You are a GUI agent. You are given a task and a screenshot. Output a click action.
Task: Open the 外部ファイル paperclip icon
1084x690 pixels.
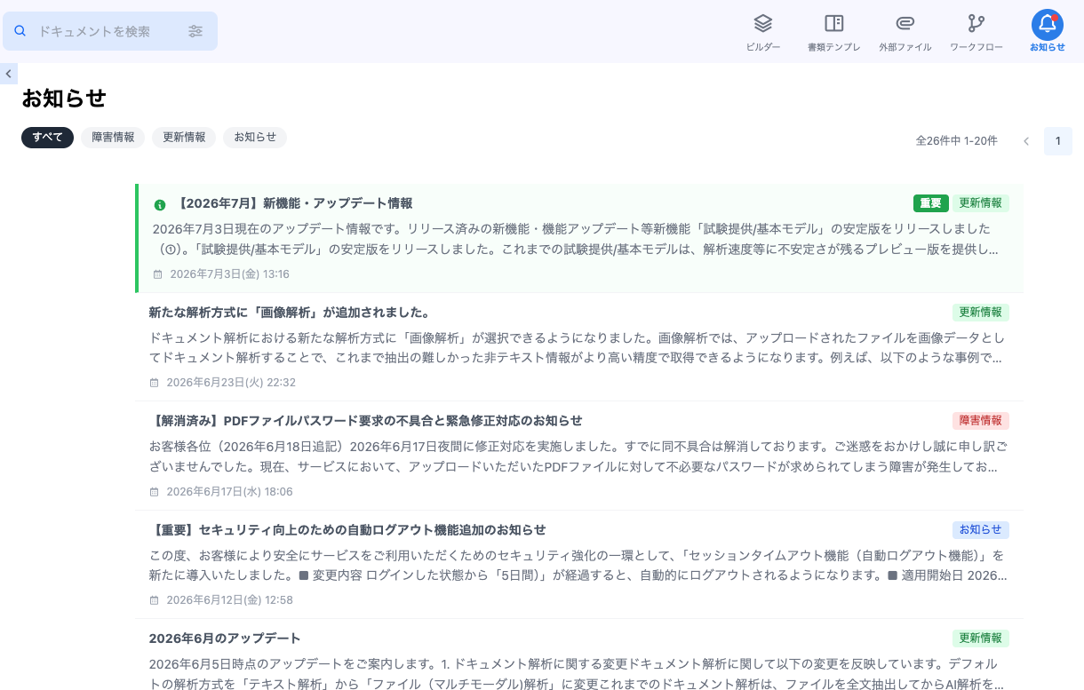[905, 24]
